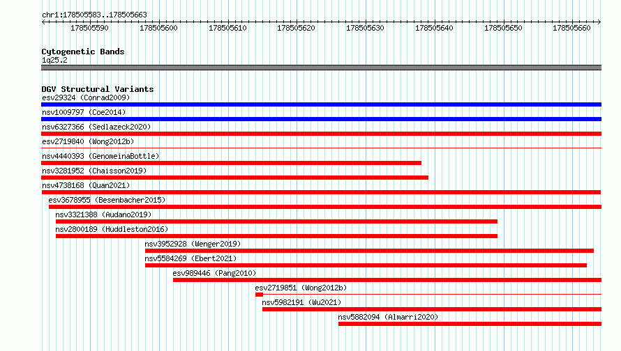621x351 pixels.
Task: Click the right arrow of the ruler
Action: point(599,22)
